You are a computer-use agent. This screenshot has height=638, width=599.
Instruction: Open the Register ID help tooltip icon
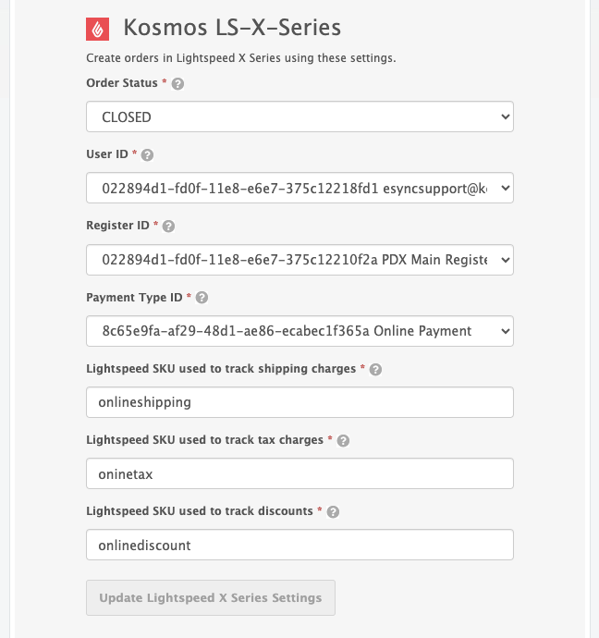pyautogui.click(x=168, y=226)
